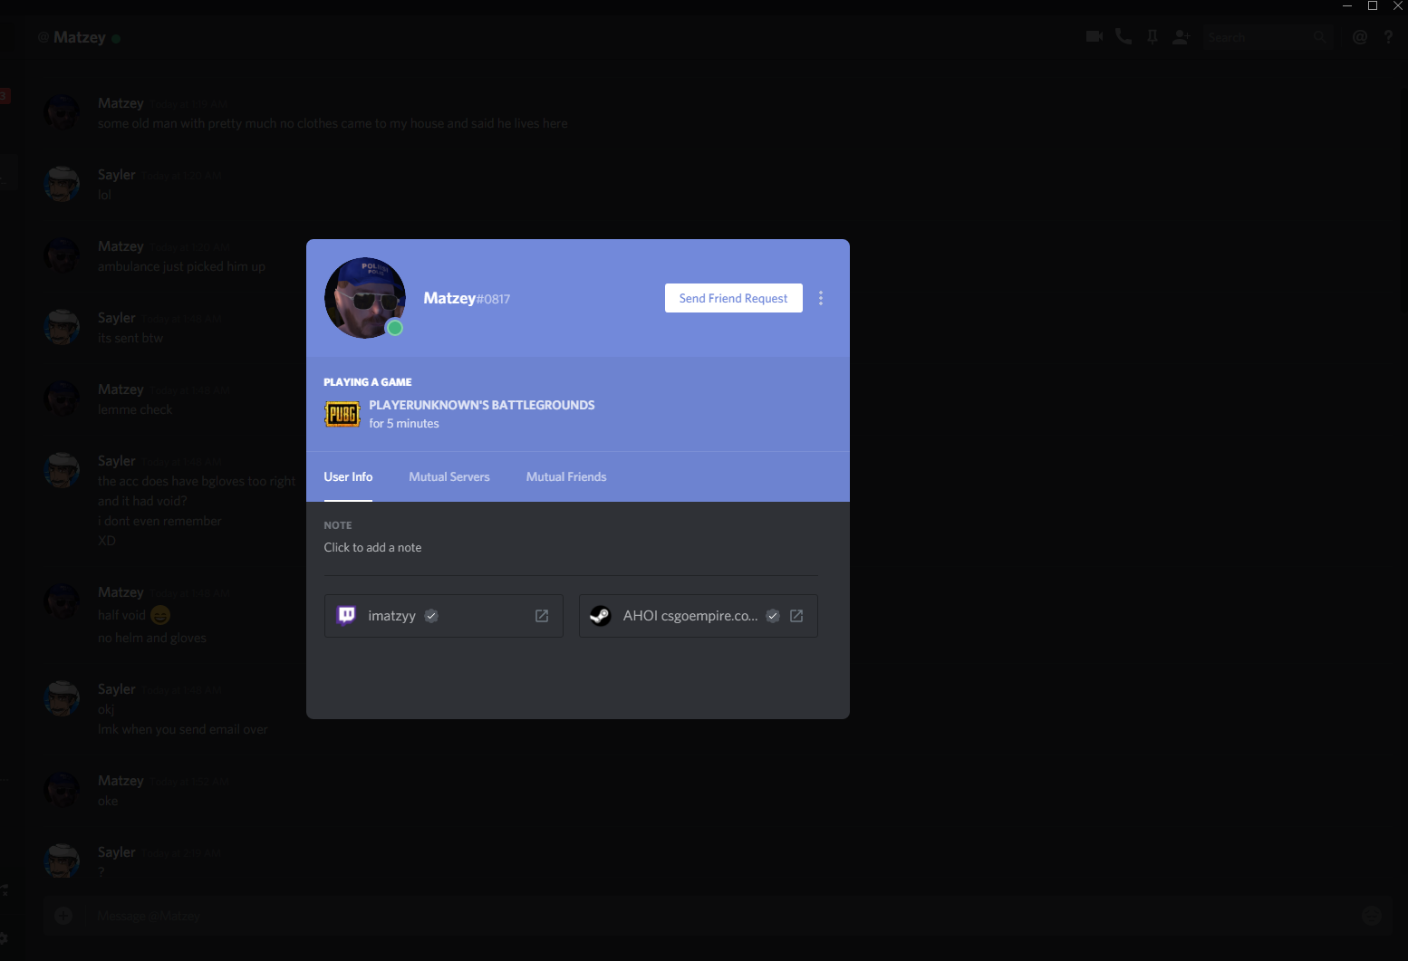Image resolution: width=1408 pixels, height=961 pixels.
Task: Open the emoji picker icon
Action: (1372, 916)
